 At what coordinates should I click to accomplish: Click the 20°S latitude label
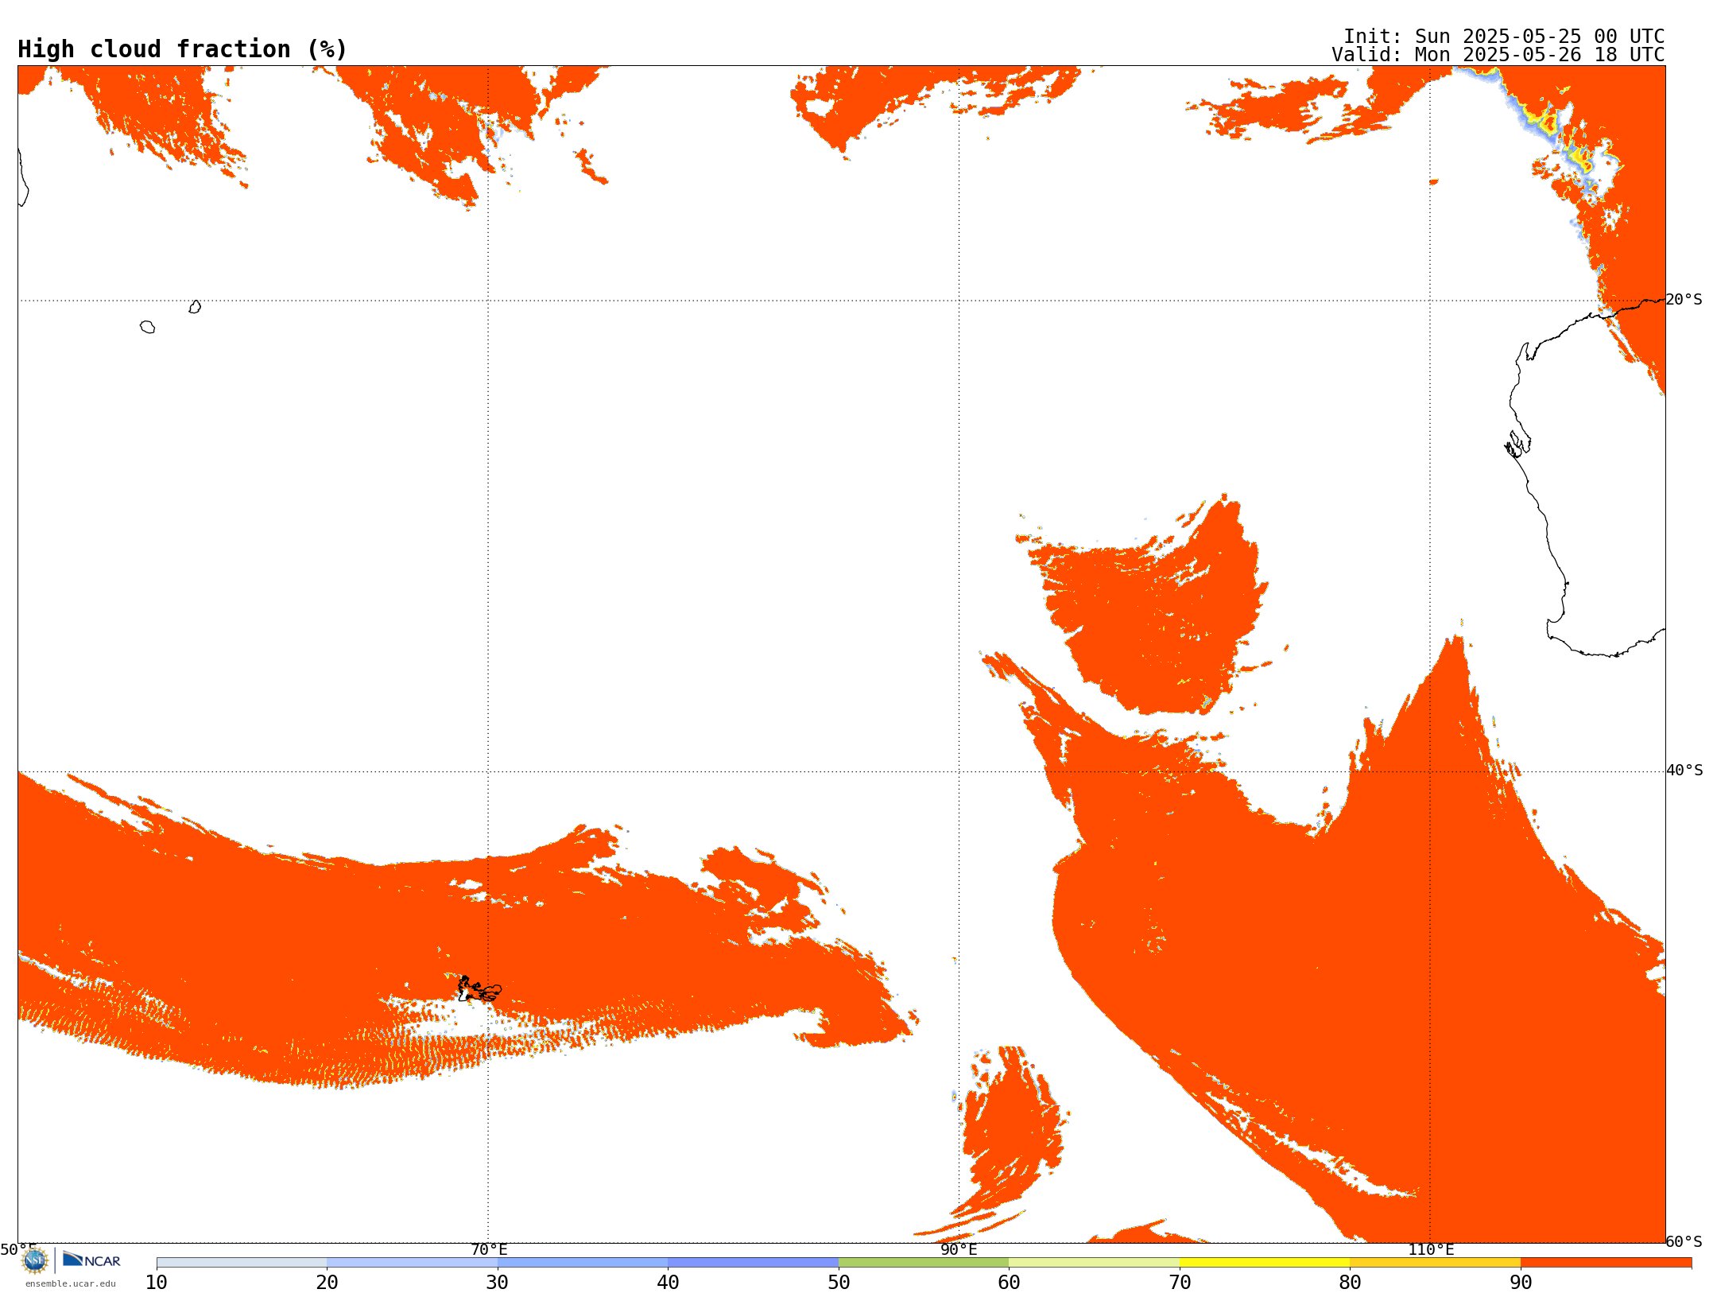[1684, 300]
